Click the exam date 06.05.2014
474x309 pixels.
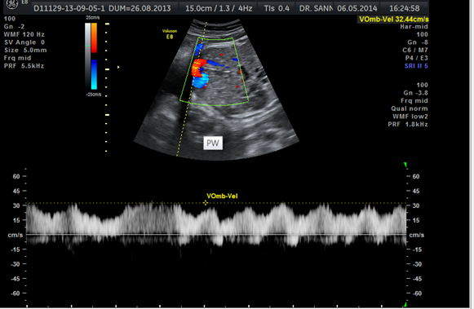click(x=357, y=8)
